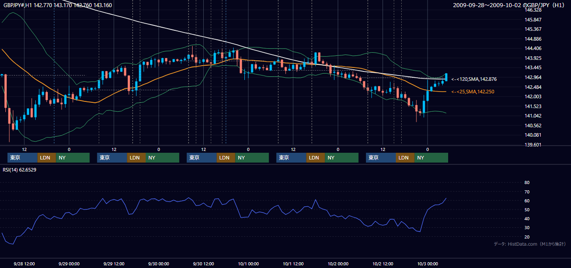Click price axis value 141.042

pyautogui.click(x=533, y=116)
